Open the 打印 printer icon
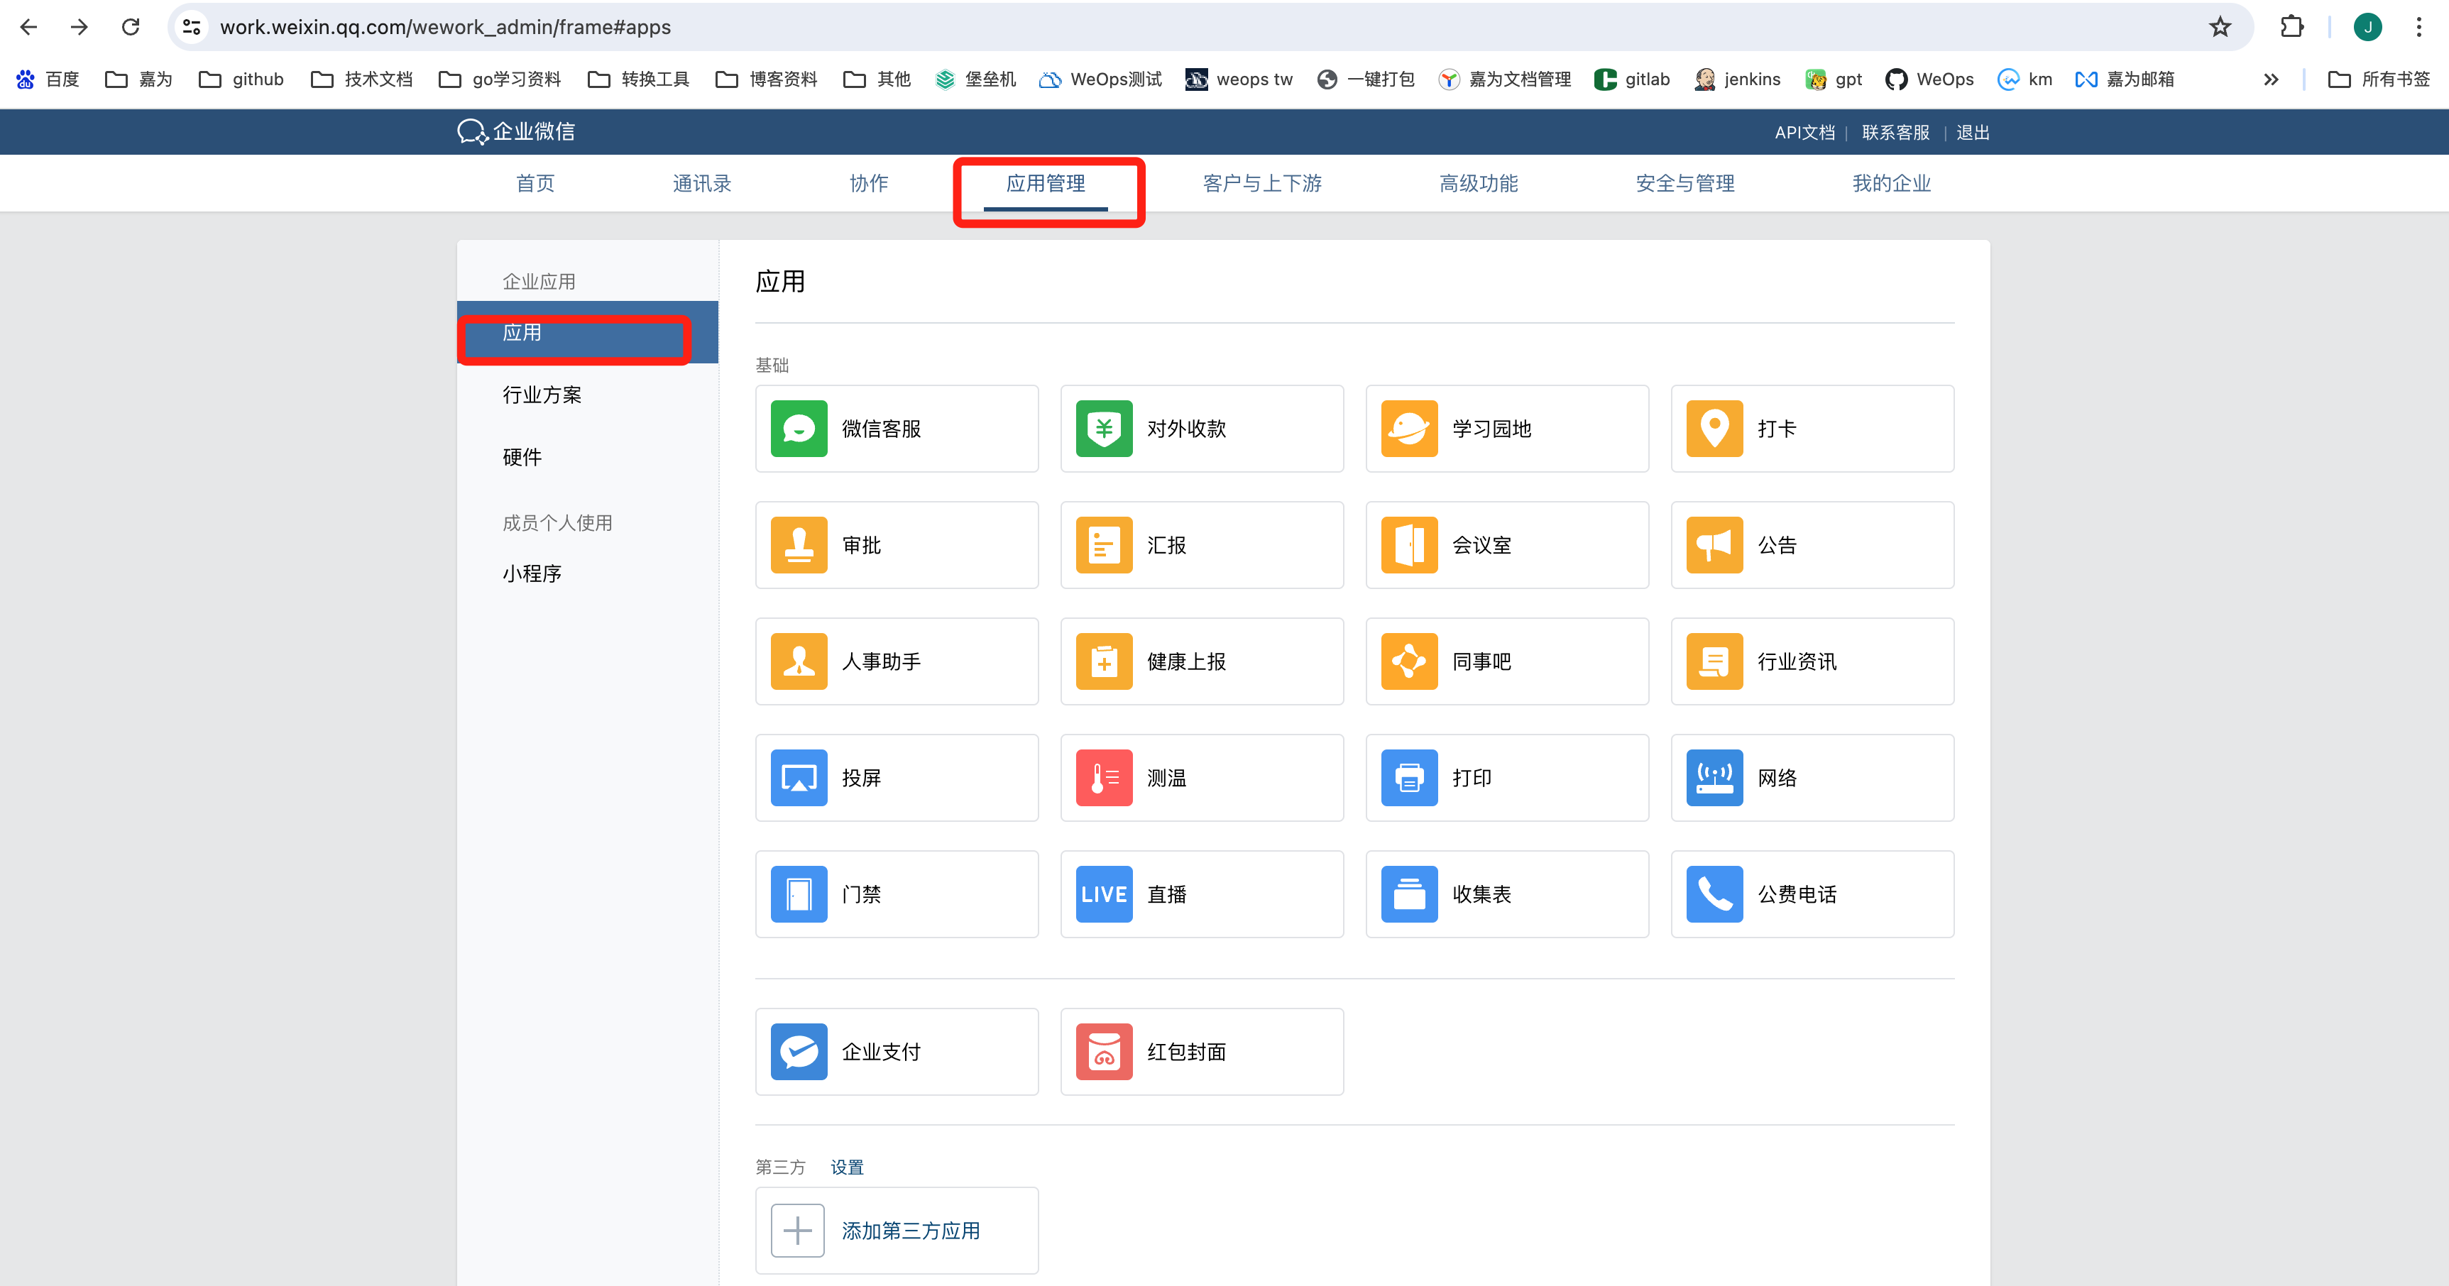Screen dimensions: 2449x1286 point(1409,778)
